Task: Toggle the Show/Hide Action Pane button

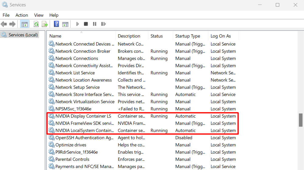Action: coord(65,24)
